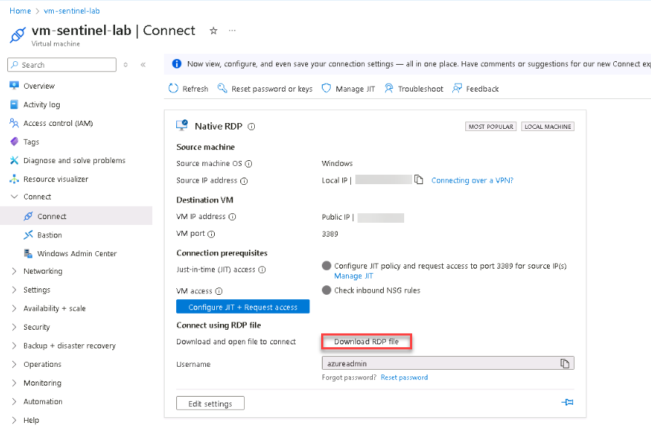651x428 pixels.
Task: Click the Diagnose and solve problems icon
Action: [14, 160]
